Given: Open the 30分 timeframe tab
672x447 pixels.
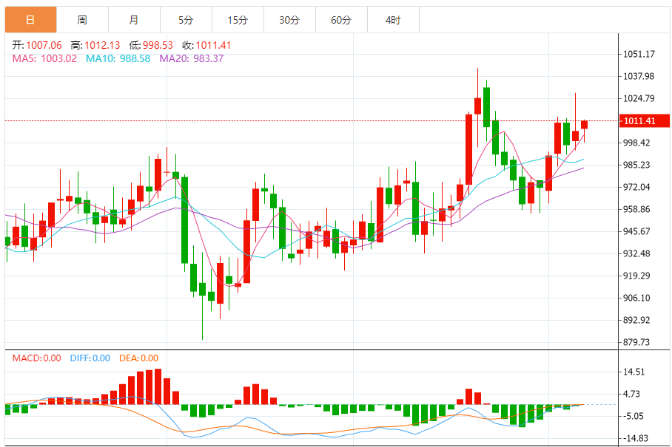Looking at the screenshot, I should point(289,20).
